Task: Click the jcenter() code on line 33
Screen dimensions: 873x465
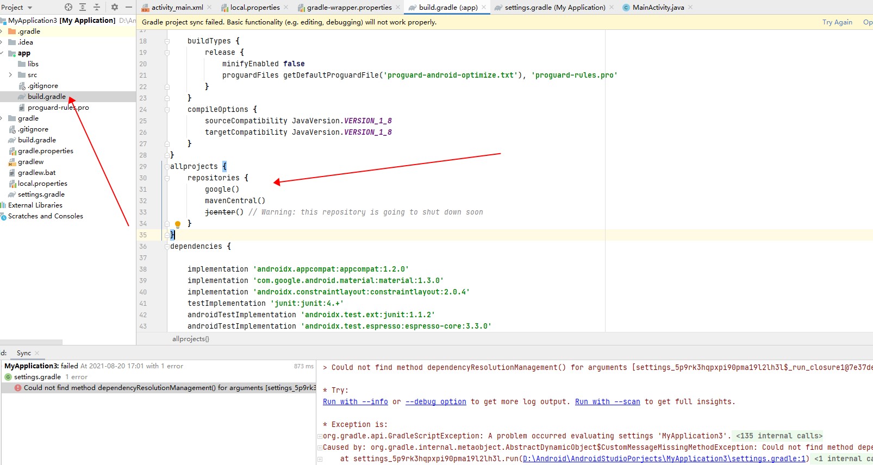Action: [x=224, y=212]
